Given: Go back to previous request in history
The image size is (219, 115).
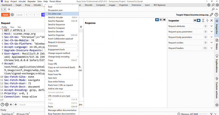Looking at the screenshot, I should (x=27, y=15).
